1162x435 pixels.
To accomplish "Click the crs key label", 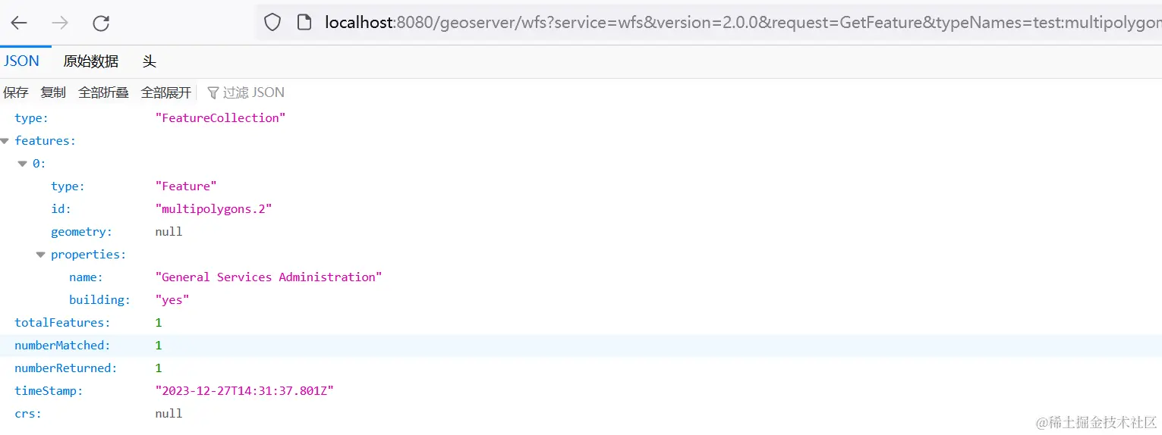I will click(28, 414).
